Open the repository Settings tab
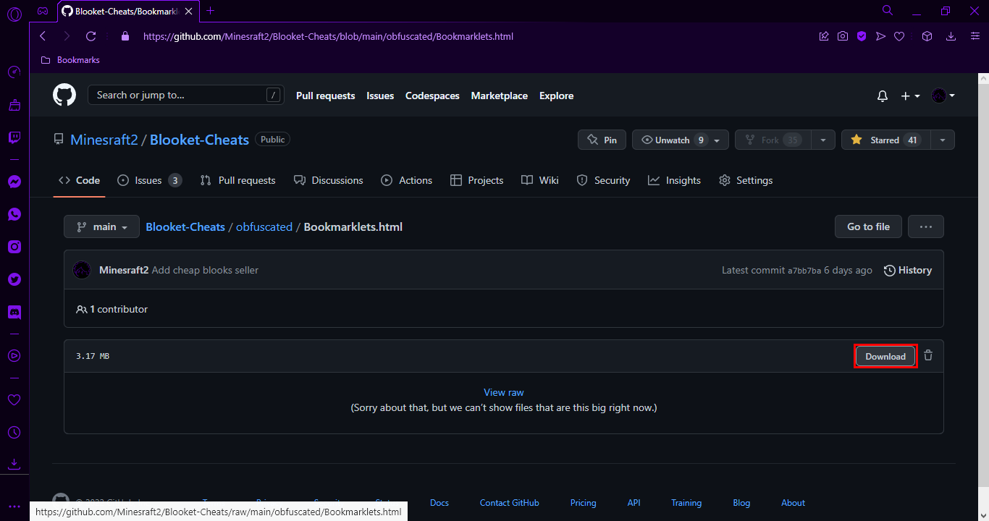The height and width of the screenshot is (521, 989). coord(746,180)
